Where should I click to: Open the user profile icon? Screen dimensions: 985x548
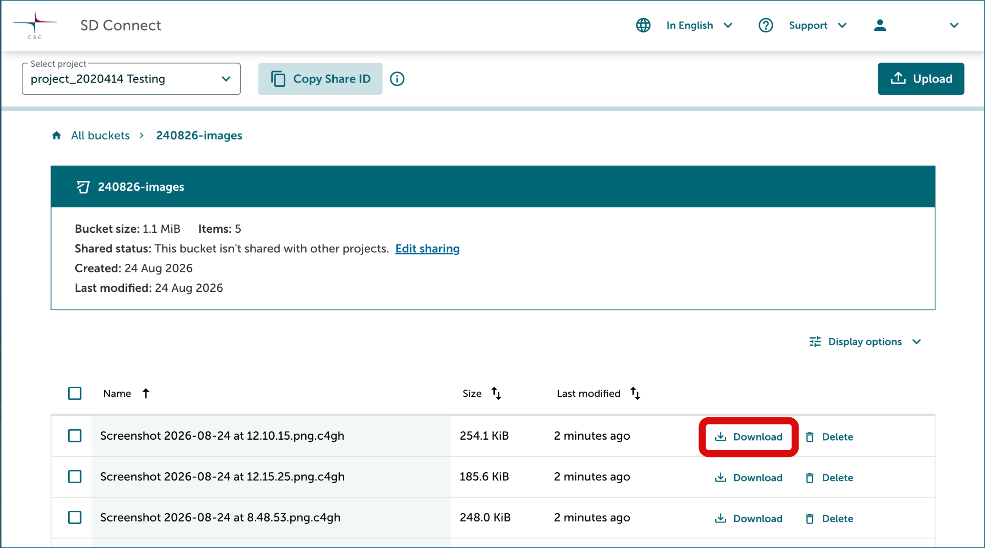[x=880, y=25]
